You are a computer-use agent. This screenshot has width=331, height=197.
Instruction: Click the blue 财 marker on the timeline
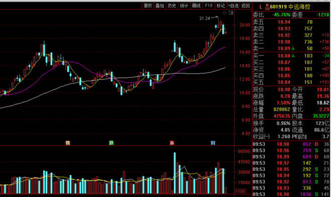pyautogui.click(x=213, y=143)
